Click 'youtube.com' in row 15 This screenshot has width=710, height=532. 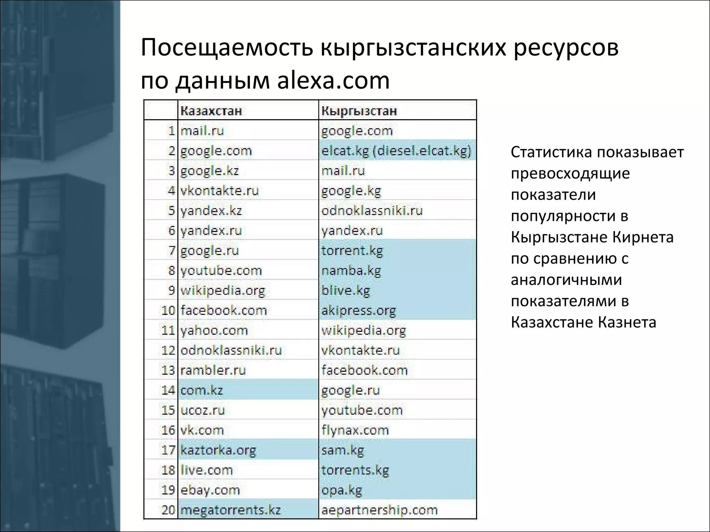click(398, 410)
